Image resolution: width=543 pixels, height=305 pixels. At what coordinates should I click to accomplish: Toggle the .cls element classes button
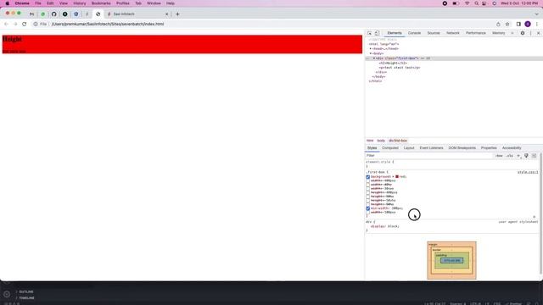click(509, 156)
